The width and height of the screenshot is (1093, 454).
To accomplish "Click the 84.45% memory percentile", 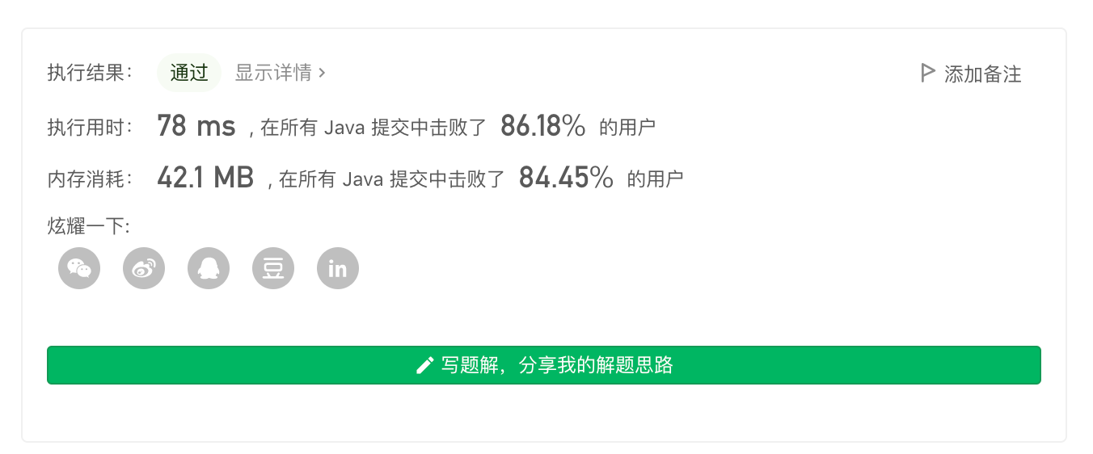I will point(566,178).
